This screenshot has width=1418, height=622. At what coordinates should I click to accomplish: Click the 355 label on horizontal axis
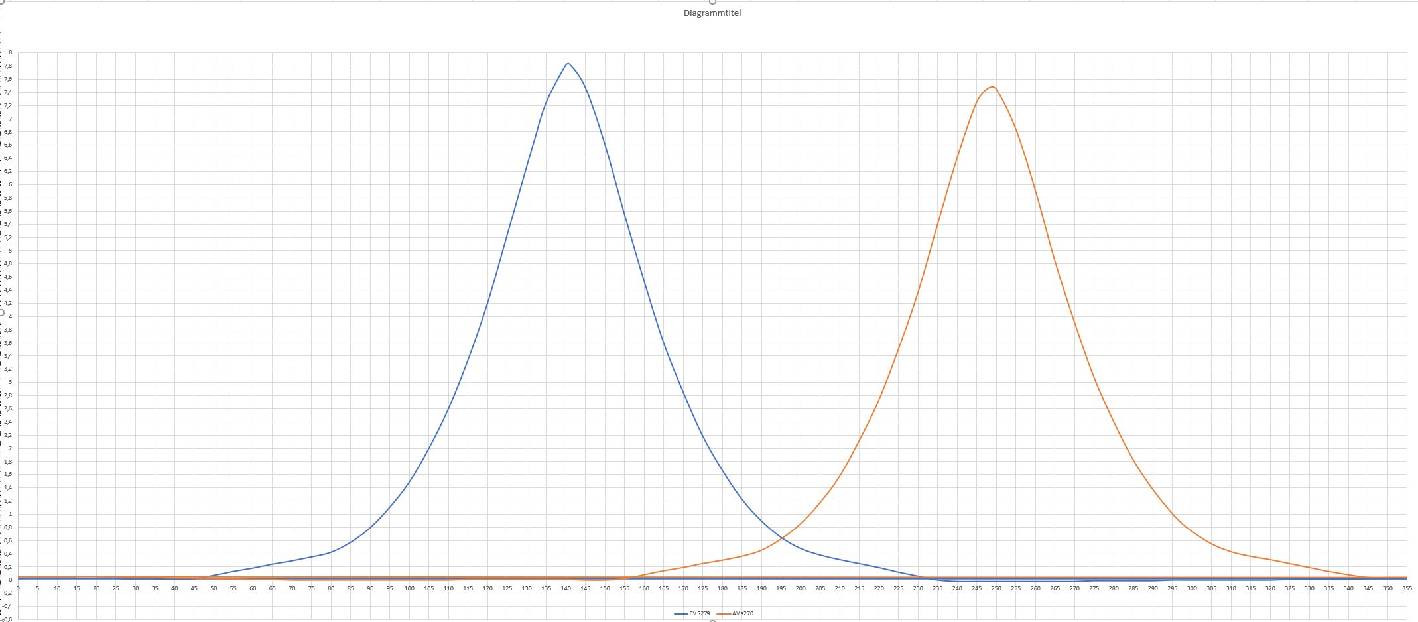[x=1407, y=588]
